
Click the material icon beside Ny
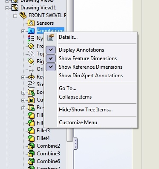[31, 38]
